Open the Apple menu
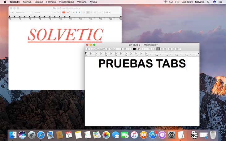The height and width of the screenshot is (141, 226). pyautogui.click(x=5, y=2)
